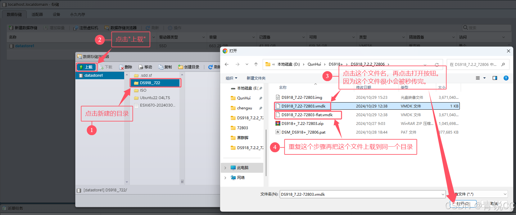
Task: Toggle the preview pane icon
Action: tap(495, 78)
